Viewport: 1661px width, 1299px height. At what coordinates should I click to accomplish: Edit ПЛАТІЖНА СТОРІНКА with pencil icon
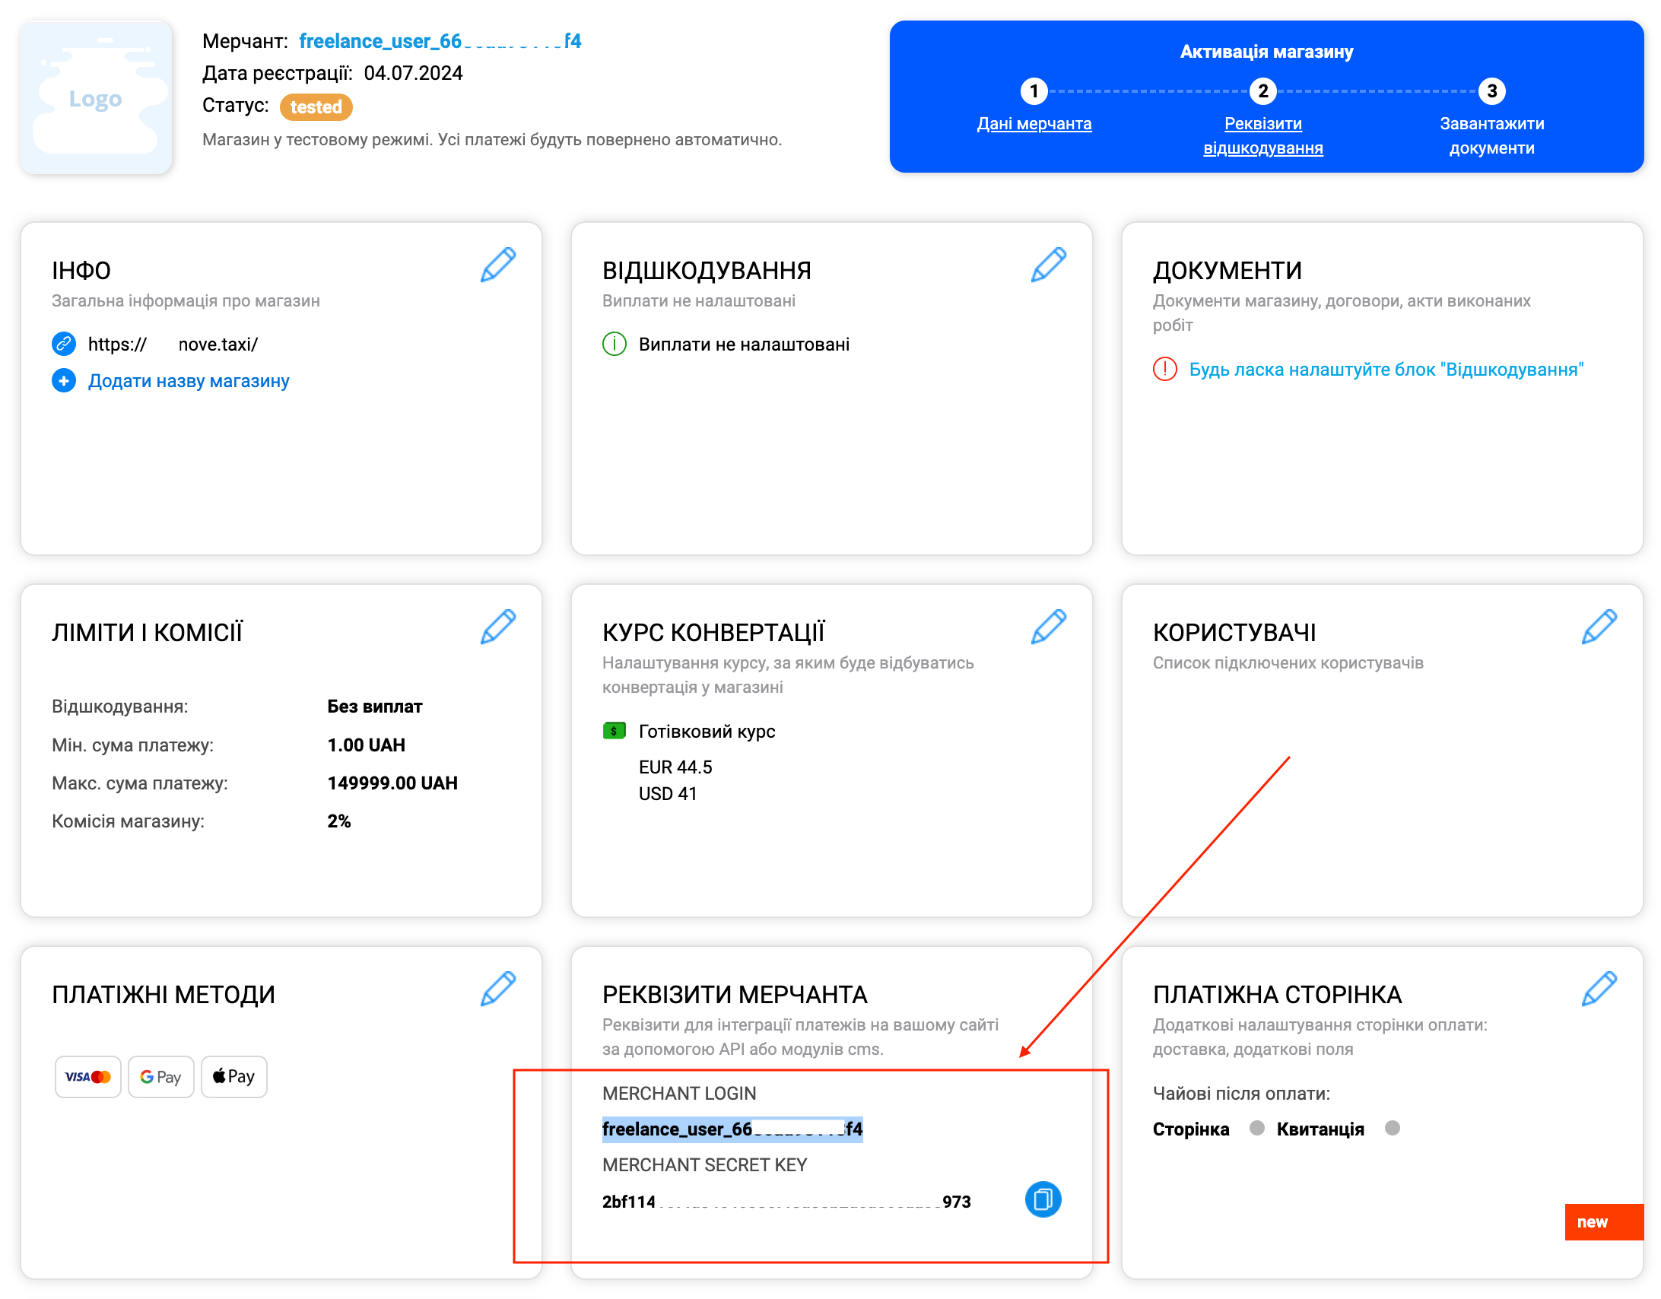(x=1599, y=989)
